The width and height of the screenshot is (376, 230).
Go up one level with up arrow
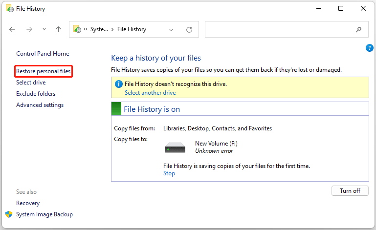pos(58,29)
